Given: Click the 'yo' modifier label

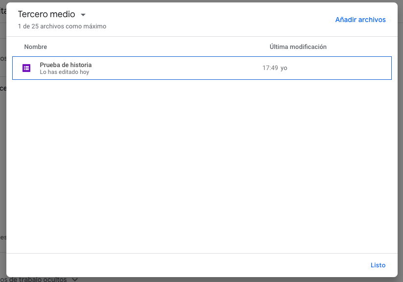Looking at the screenshot, I should coord(284,68).
